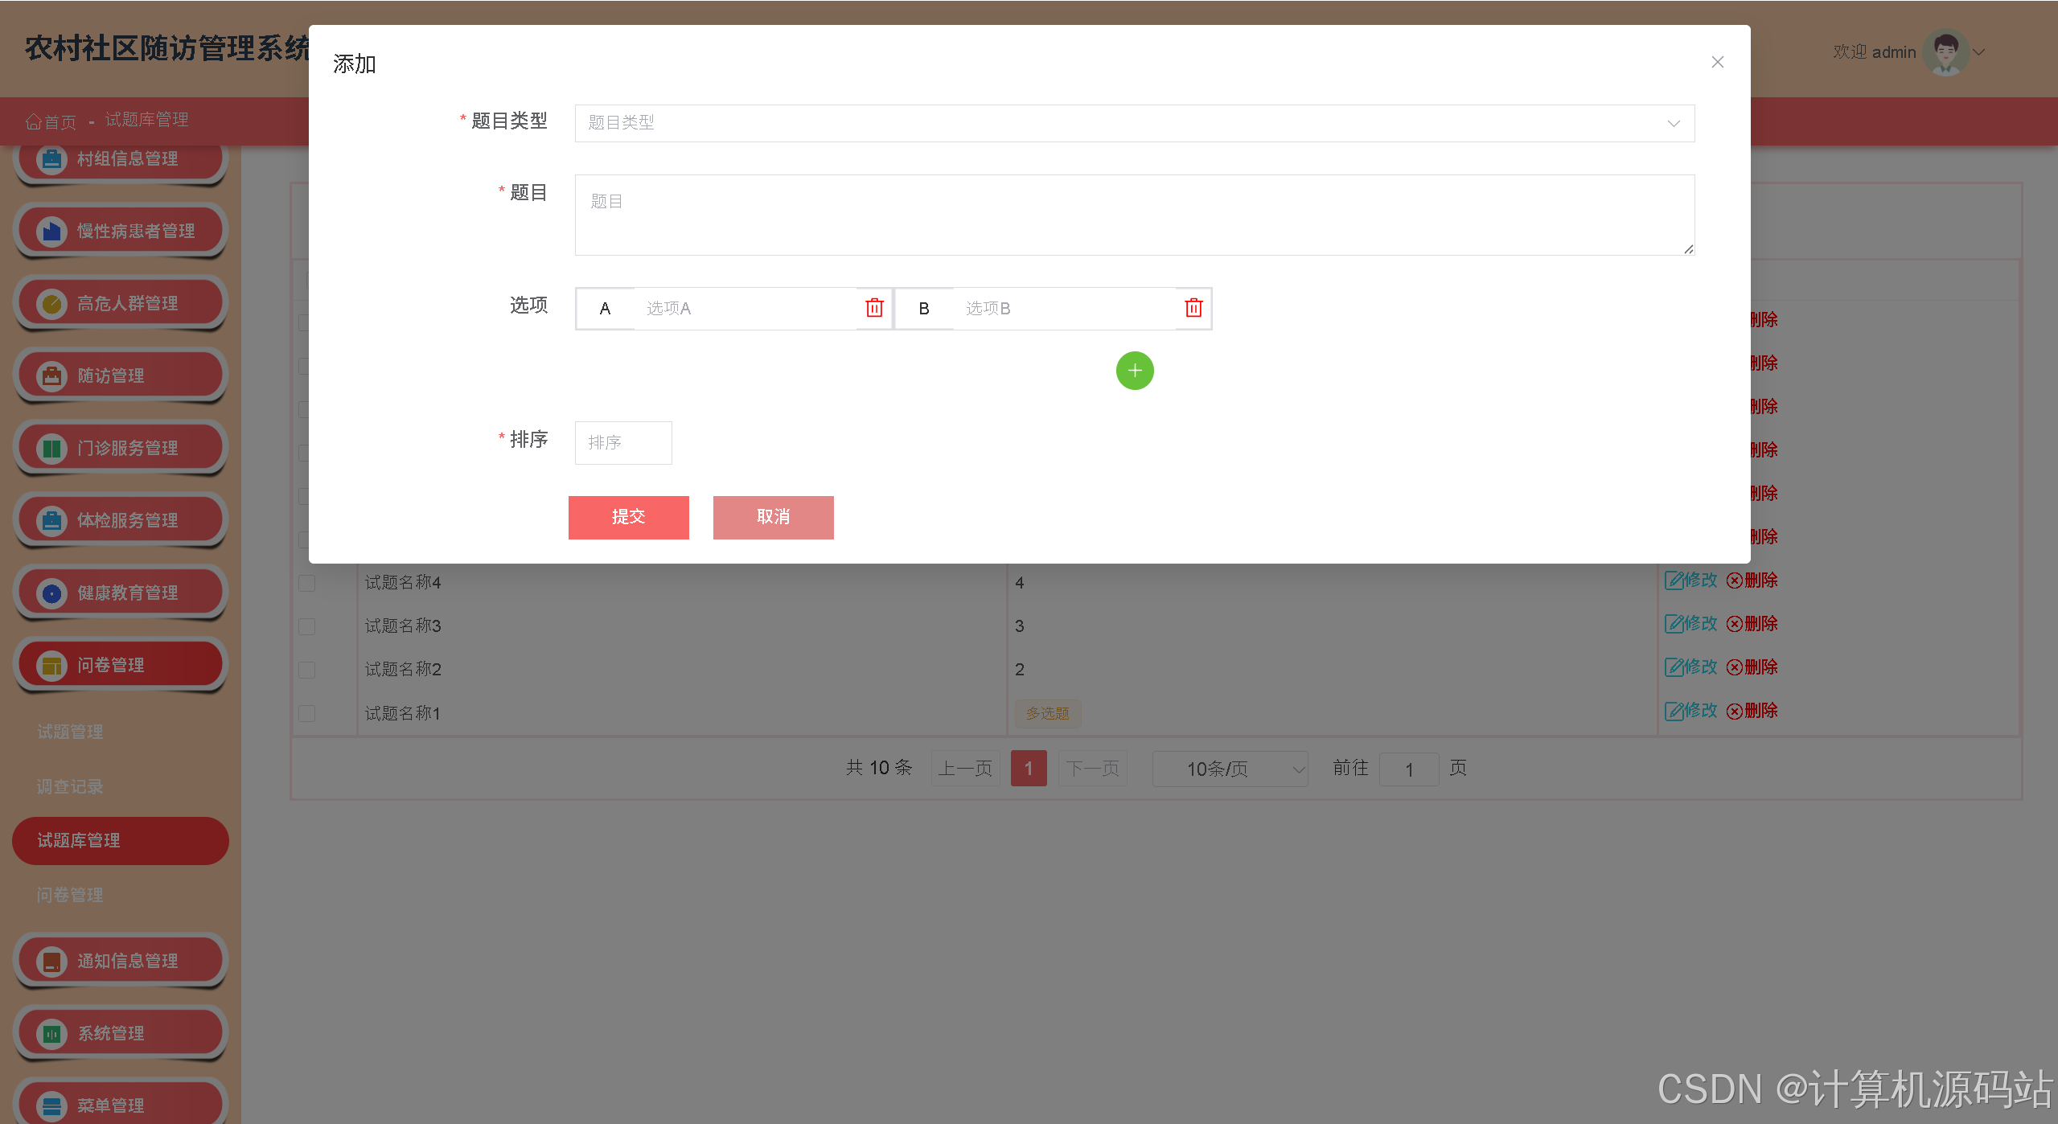Click the 体检服务管理 sidebar icon
The image size is (2058, 1124).
[x=51, y=521]
